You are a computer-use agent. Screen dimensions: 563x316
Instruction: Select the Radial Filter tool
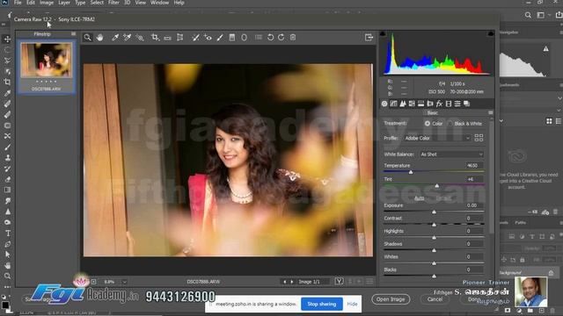click(245, 37)
